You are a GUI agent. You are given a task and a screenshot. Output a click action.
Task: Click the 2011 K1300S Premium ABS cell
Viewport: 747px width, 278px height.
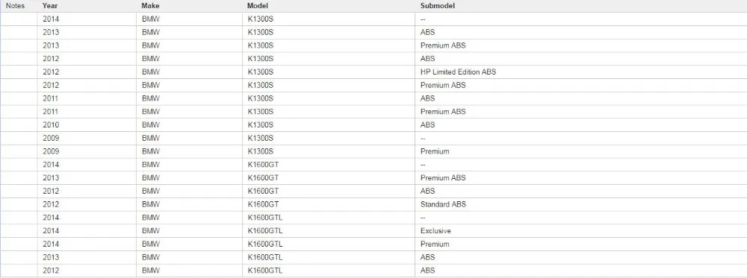pos(580,112)
